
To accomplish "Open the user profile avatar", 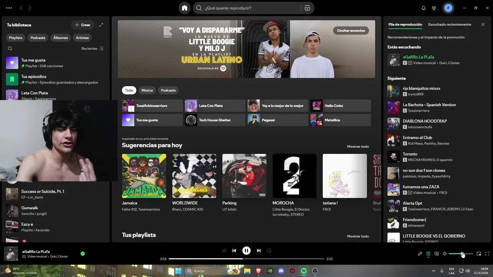I will pos(448,8).
